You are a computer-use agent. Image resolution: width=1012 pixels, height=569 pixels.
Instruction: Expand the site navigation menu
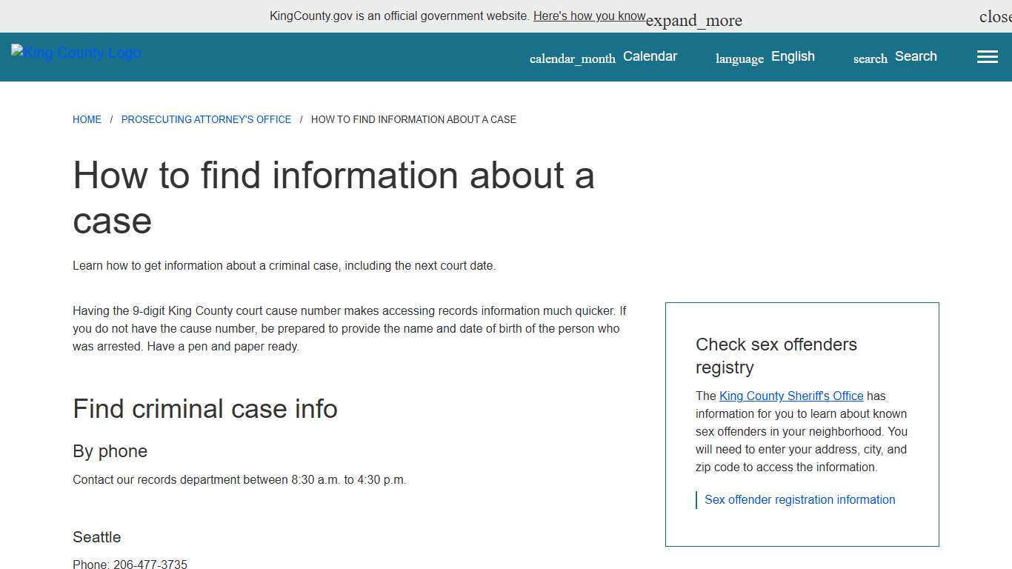pyautogui.click(x=987, y=56)
